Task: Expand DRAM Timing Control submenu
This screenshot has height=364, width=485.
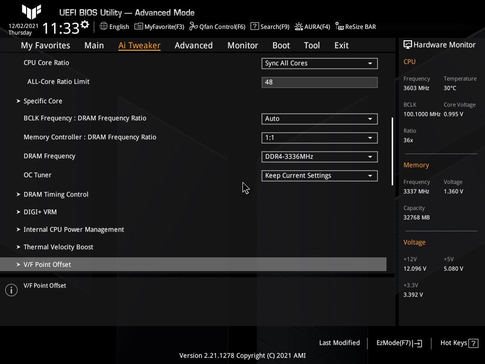Action: (56, 194)
